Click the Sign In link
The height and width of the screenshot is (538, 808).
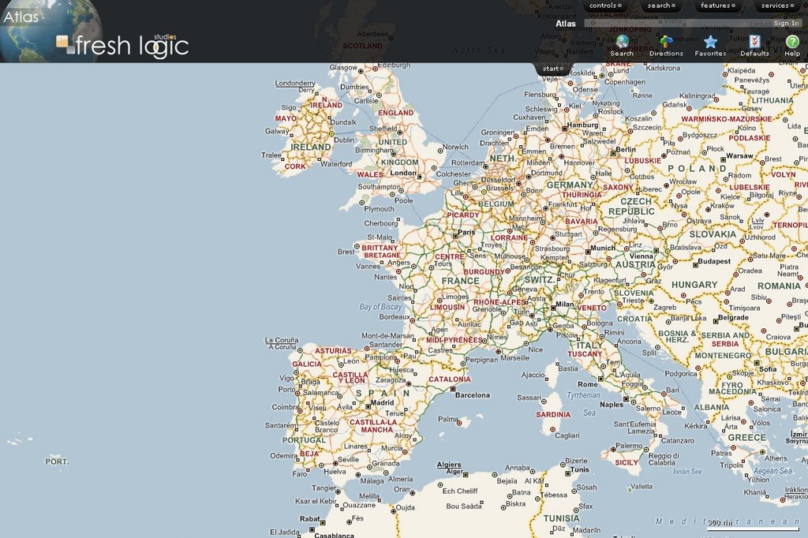(786, 23)
